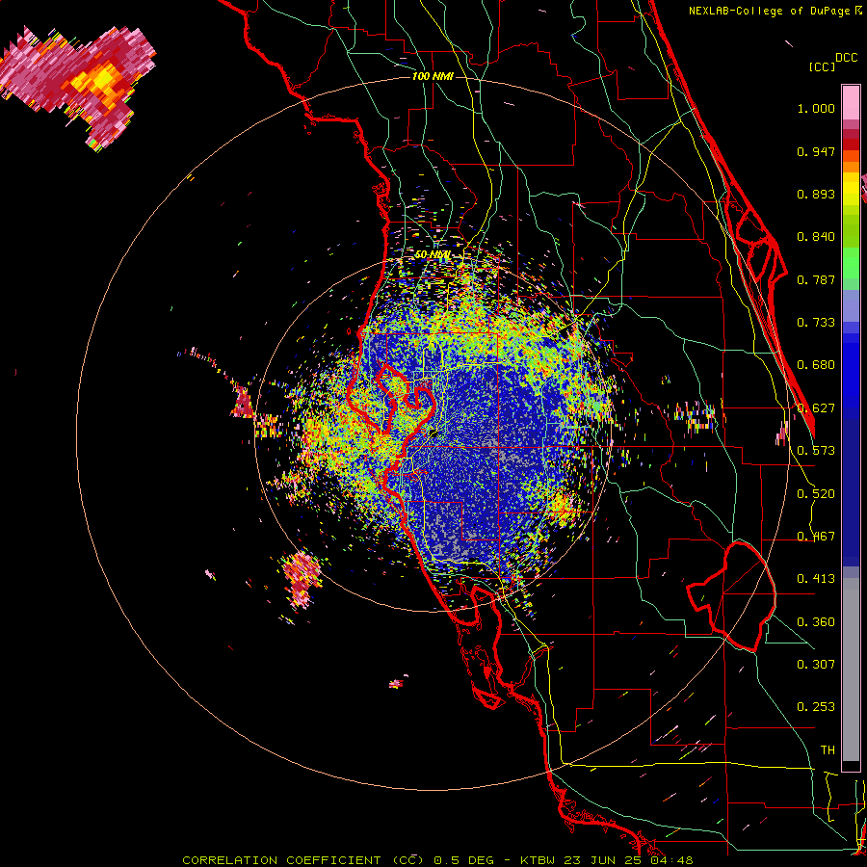The height and width of the screenshot is (867, 867).
Task: Click the 23 JUN 25 date in the caption
Action: click(603, 860)
